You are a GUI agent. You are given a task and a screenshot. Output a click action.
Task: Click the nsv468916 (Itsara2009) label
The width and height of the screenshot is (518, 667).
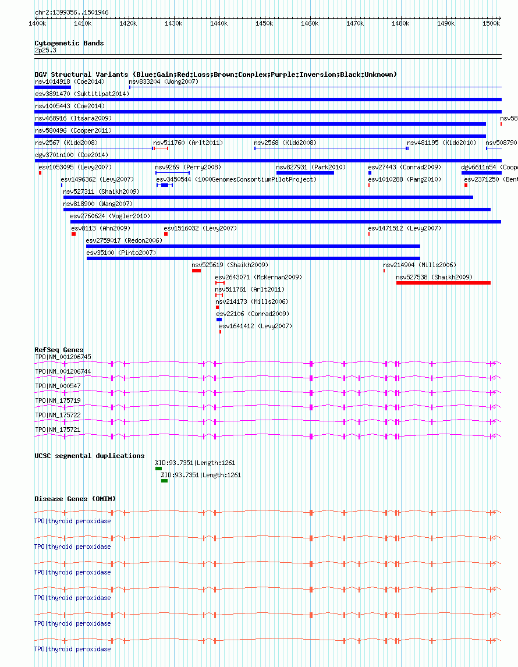pos(73,118)
